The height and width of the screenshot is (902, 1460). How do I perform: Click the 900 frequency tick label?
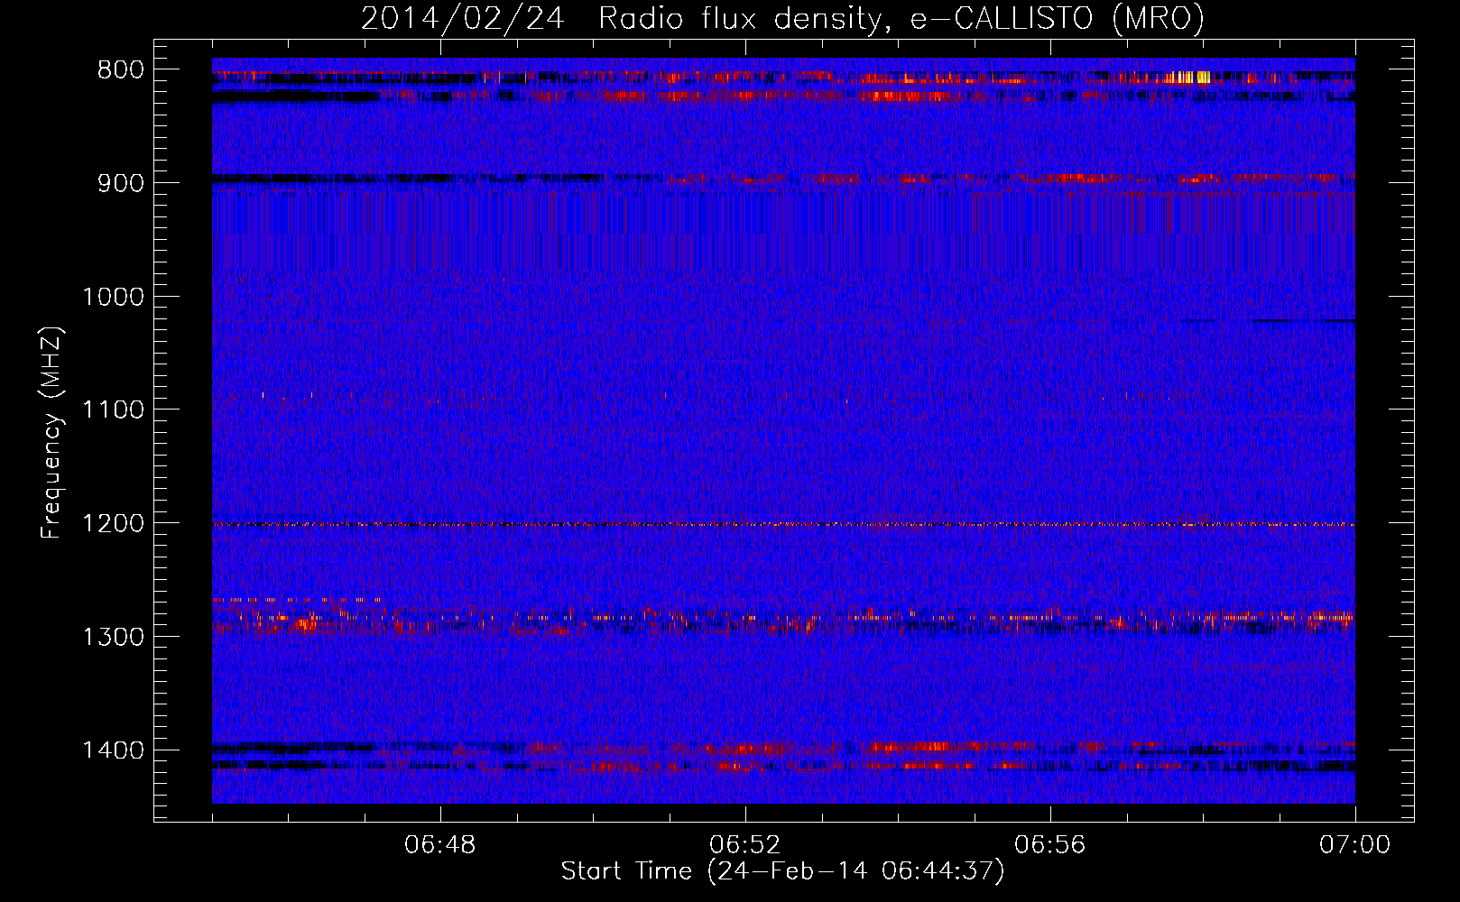click(119, 183)
